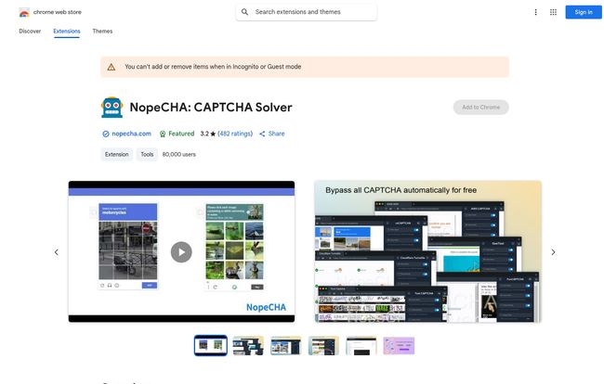604x384 pixels.
Task: Click the Share link
Action: coord(277,134)
